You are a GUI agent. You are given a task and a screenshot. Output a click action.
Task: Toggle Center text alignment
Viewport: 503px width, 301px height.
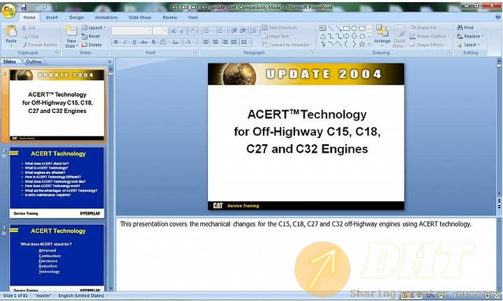click(216, 42)
